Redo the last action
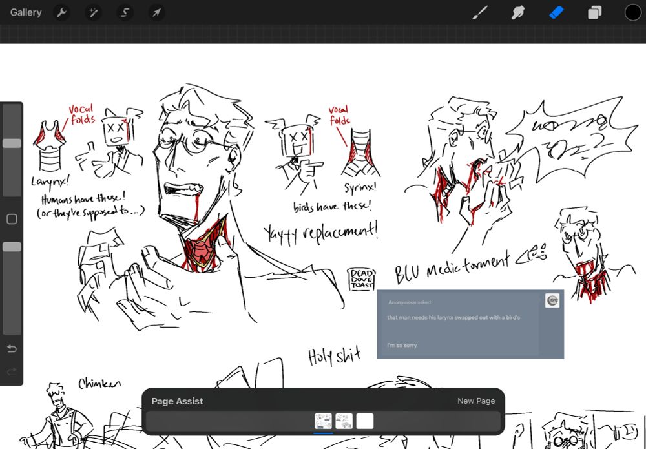646x449 pixels. point(12,371)
